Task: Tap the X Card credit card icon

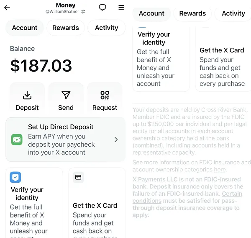Action: (x=78, y=177)
